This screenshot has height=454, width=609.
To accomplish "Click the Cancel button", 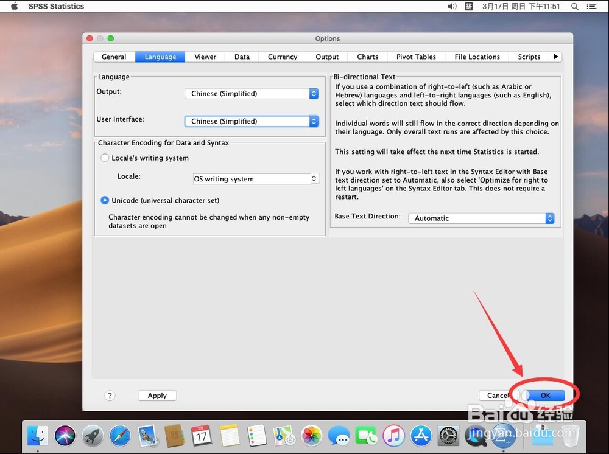I will point(498,396).
